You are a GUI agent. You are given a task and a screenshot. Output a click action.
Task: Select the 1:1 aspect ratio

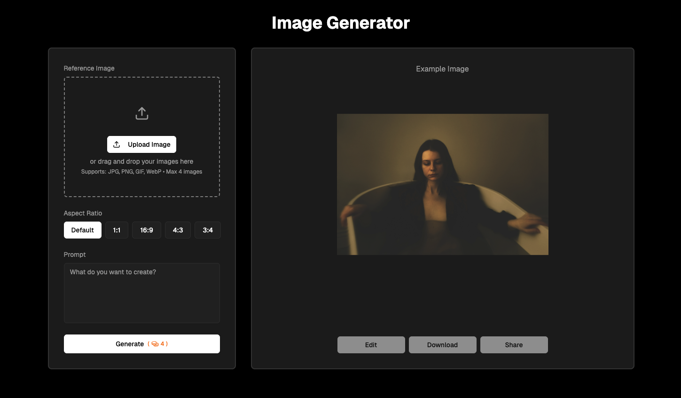pos(117,230)
